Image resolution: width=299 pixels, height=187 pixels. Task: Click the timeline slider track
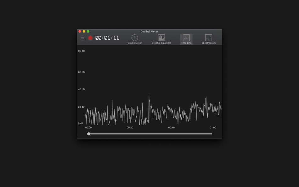(x=150, y=134)
